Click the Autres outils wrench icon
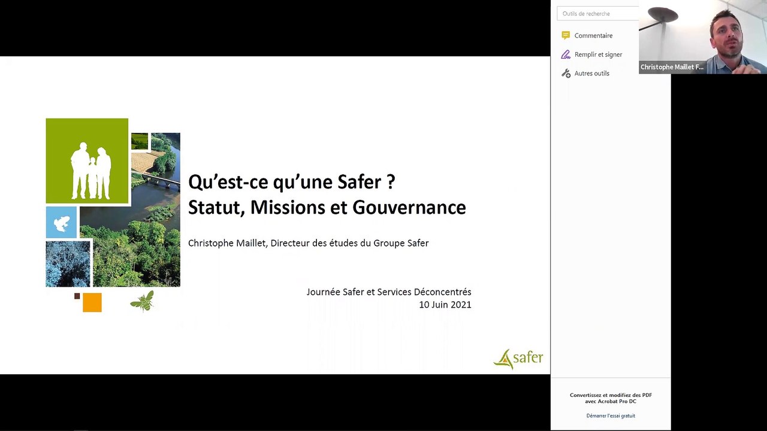Screen dimensions: 767x431 566,73
